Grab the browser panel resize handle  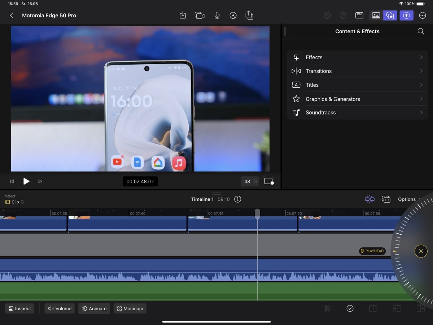pos(285,31)
